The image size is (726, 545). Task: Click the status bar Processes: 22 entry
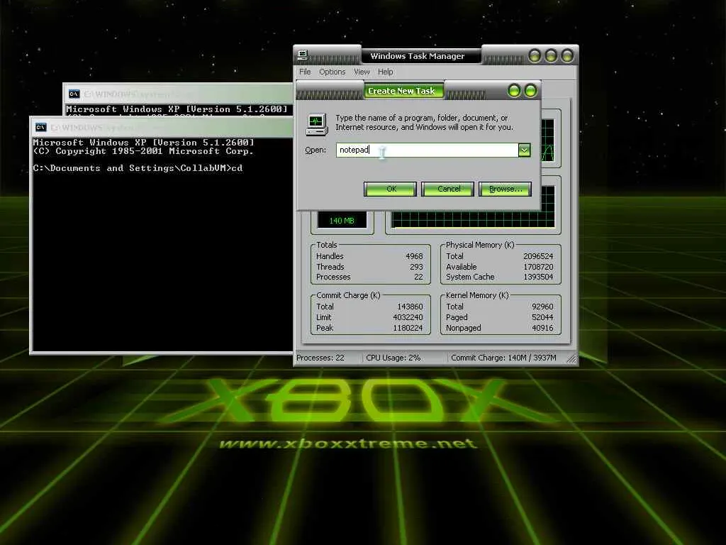[320, 358]
